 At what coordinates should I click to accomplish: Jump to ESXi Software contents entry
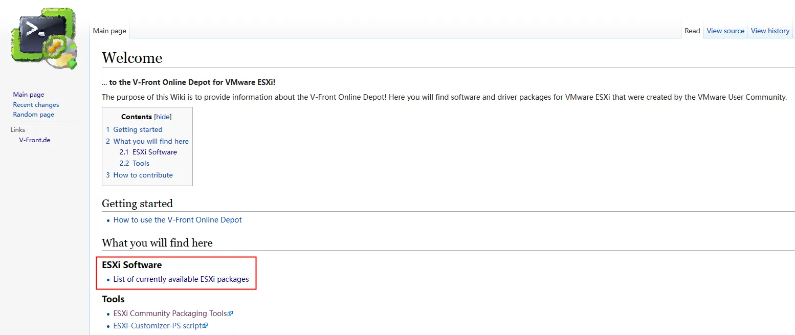coord(154,152)
